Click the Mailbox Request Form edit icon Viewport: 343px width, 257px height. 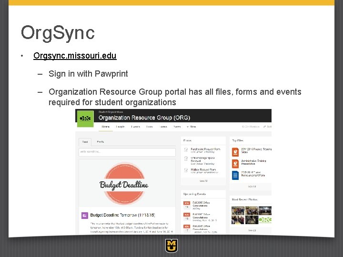pyautogui.click(x=186, y=170)
